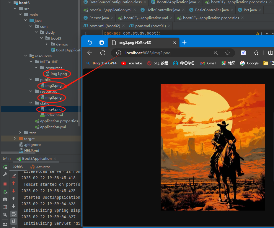Collapse the boot3 project node
Screen dimensions: 274x228
click(10, 3)
